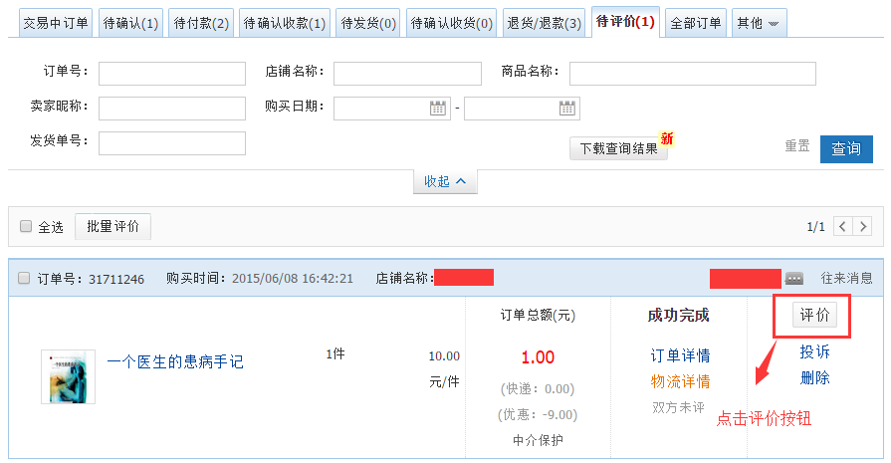Open the purchase end date calendar icon
891x463 pixels.
point(567,108)
